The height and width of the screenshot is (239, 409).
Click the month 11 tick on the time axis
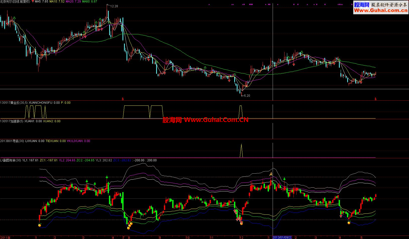212,237
